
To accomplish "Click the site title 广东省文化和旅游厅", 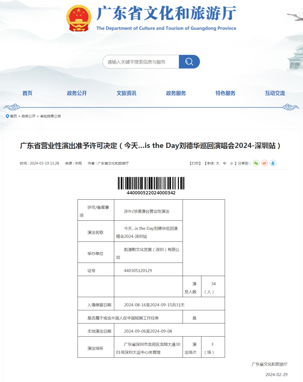I will coord(166,13).
